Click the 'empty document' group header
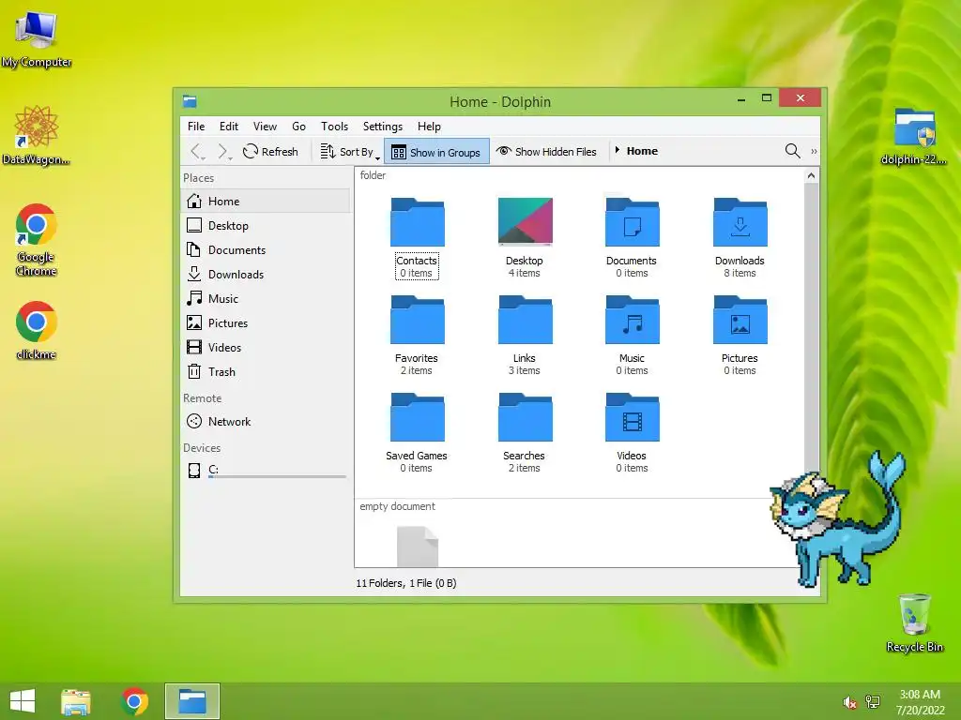Image resolution: width=961 pixels, height=720 pixels. [x=397, y=506]
